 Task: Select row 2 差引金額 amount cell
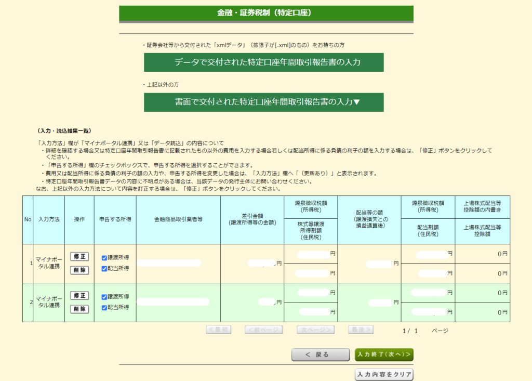(252, 302)
